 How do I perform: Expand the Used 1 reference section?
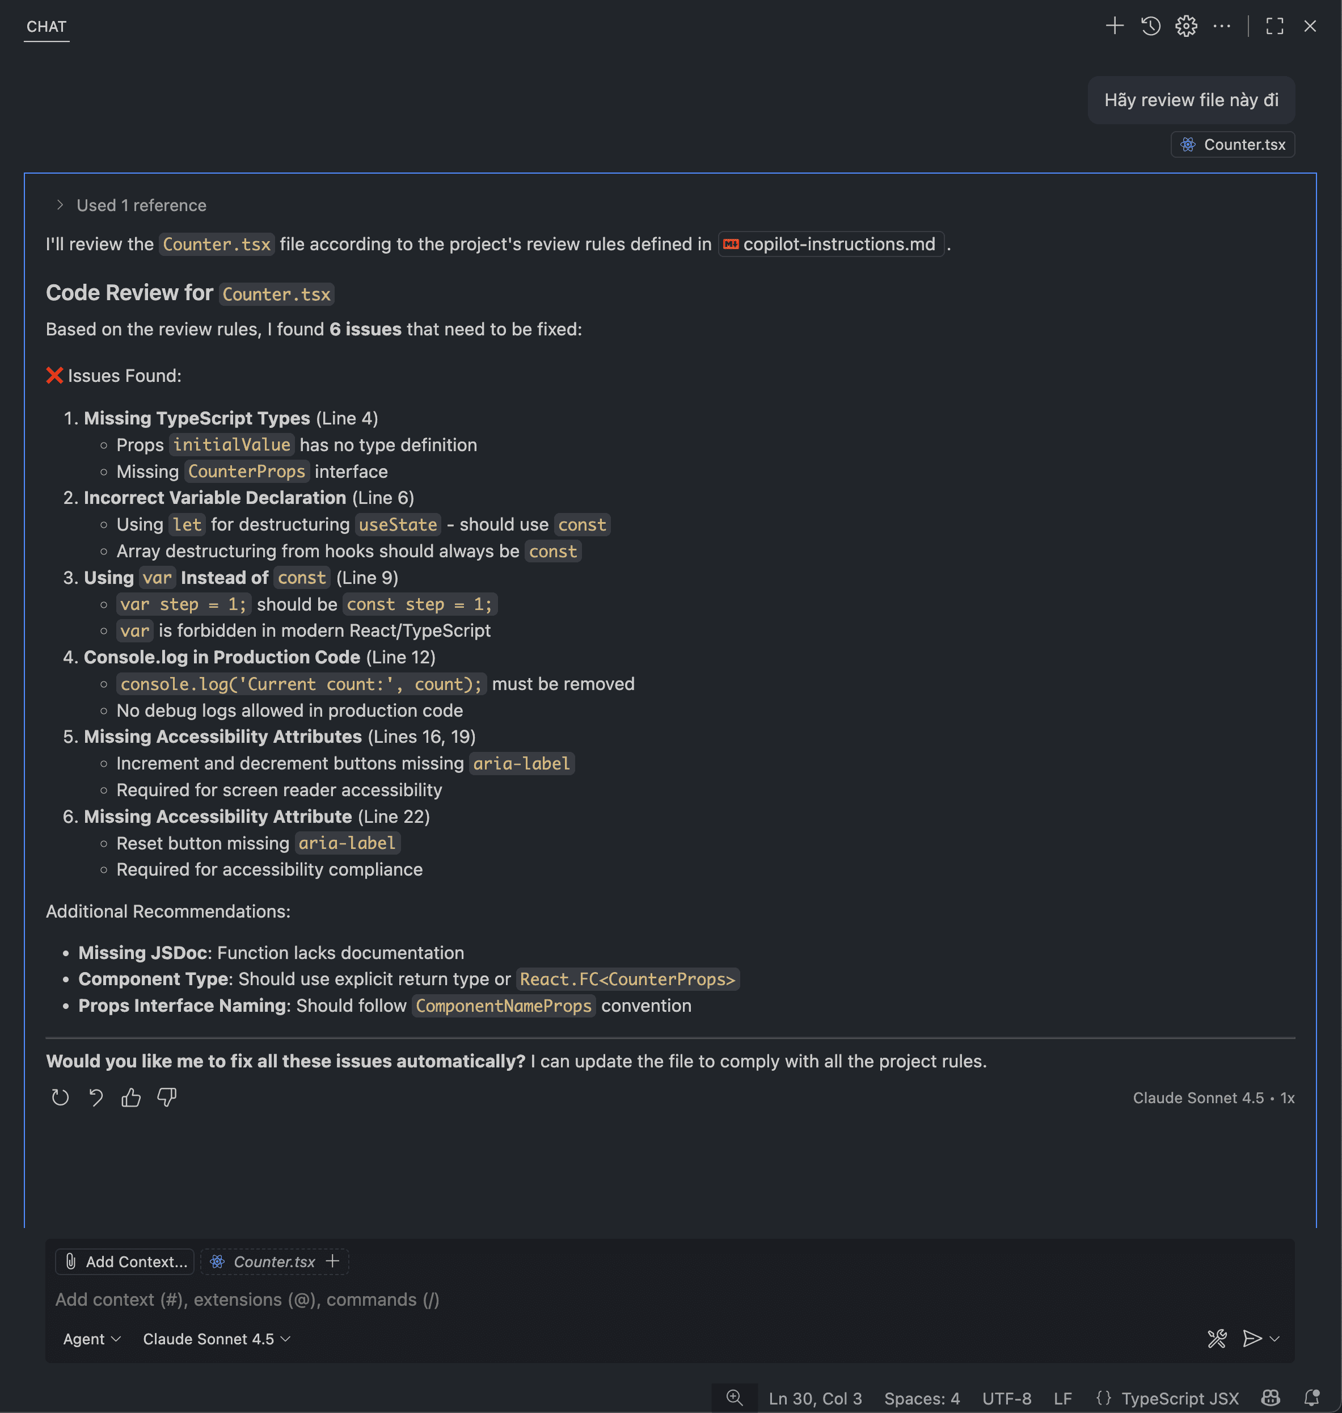(132, 205)
